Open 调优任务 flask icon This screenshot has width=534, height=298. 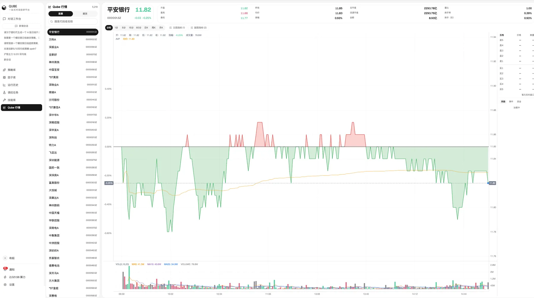[4, 93]
